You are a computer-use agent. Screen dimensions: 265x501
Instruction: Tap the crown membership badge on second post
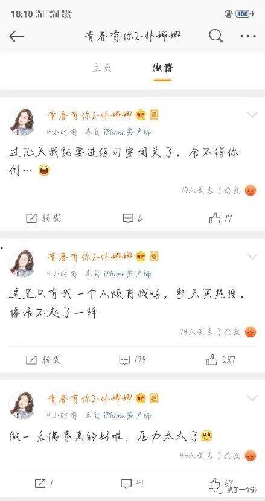pos(140,257)
